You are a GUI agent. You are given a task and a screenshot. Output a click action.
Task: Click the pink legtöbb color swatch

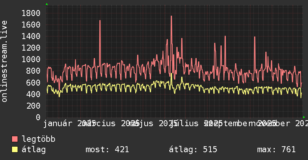click(15, 139)
